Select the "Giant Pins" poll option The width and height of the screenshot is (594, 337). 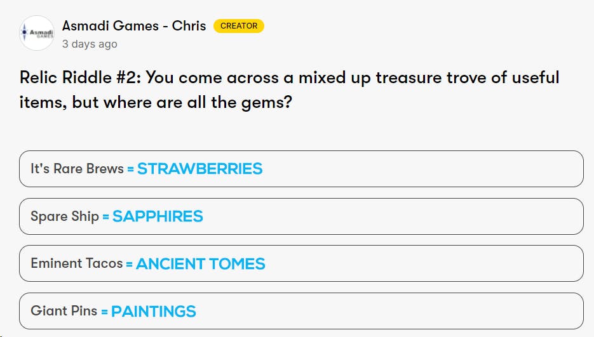click(64, 311)
